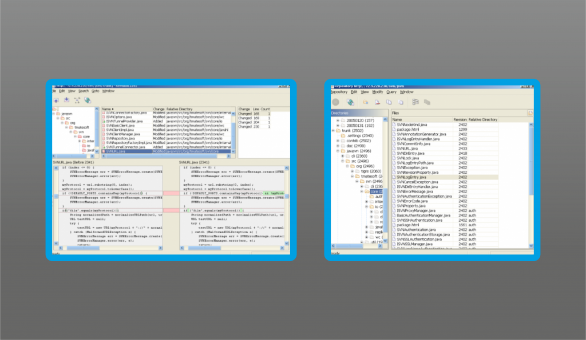This screenshot has height=340, width=586.
Task: Click the gray stop circle icon
Action: [x=335, y=102]
